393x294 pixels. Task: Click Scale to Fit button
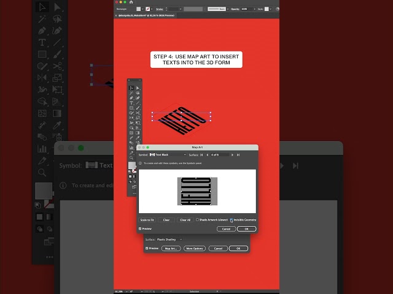147,220
